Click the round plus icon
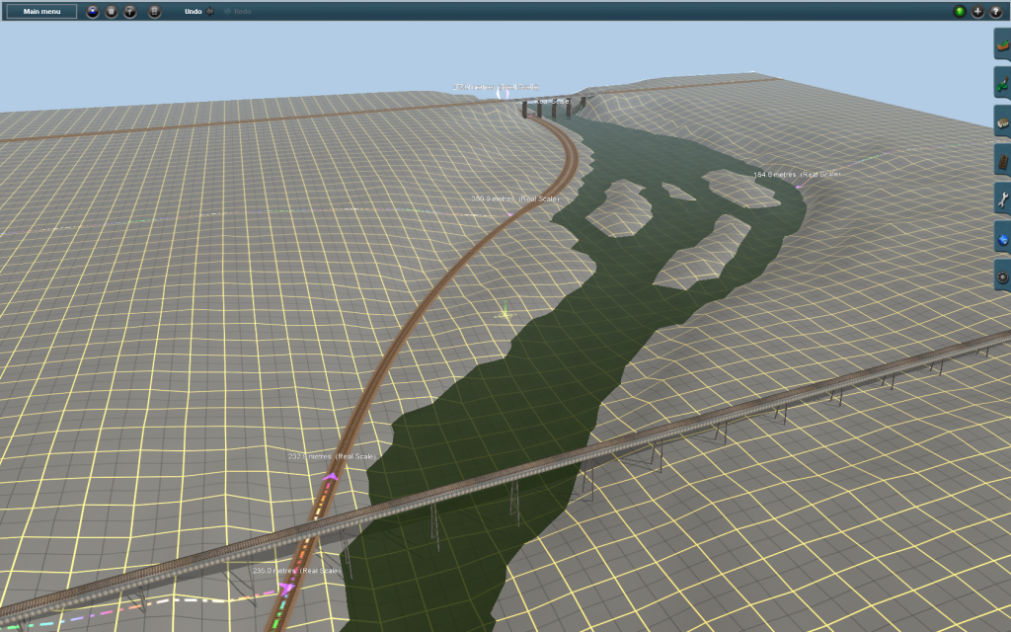Viewport: 1011px width, 632px height. pos(977,12)
